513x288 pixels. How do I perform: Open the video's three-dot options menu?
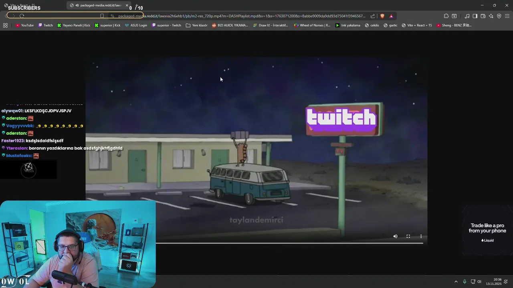point(421,236)
